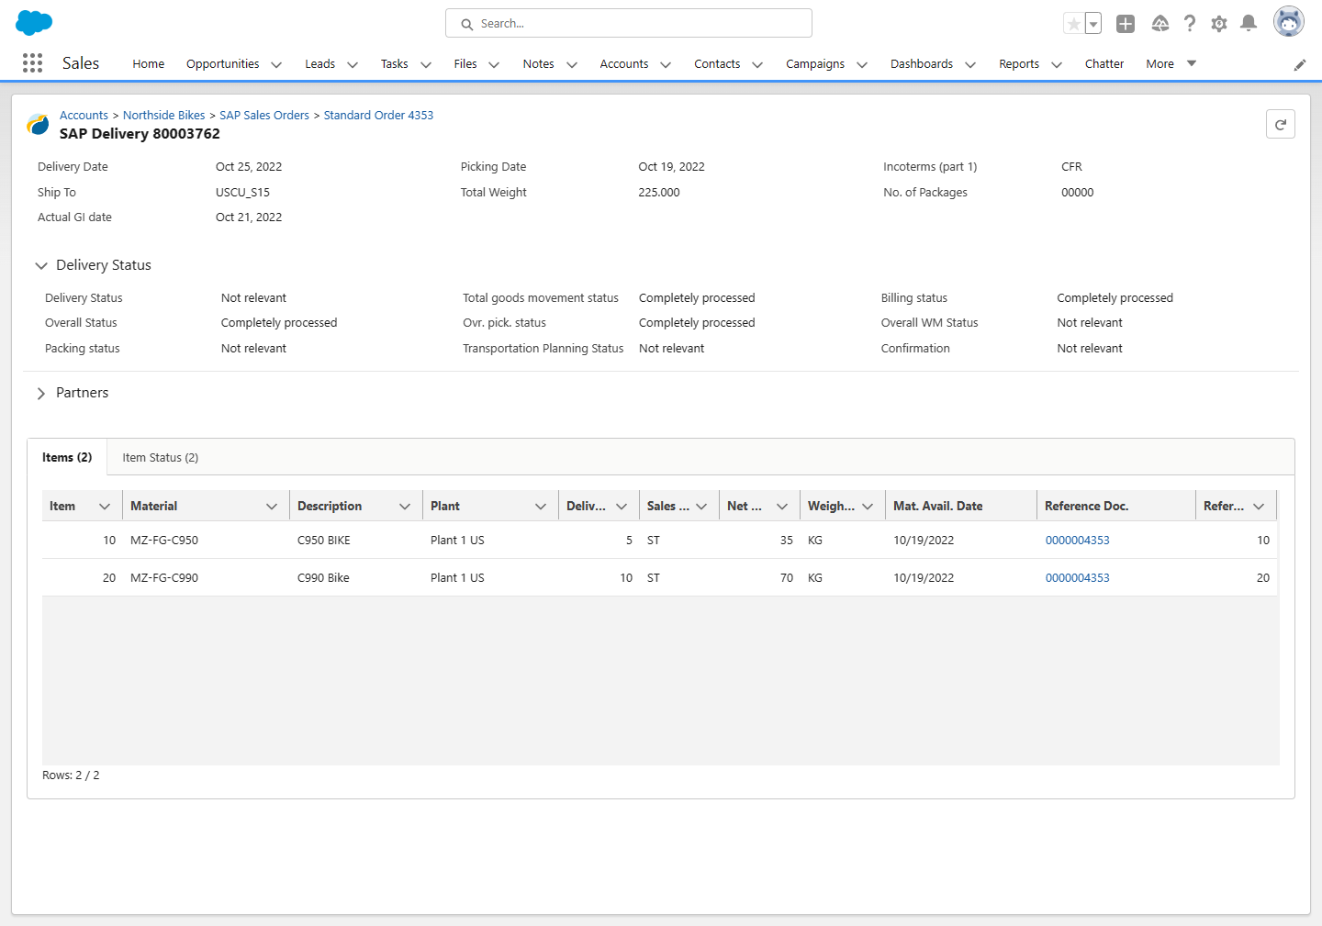Follow the Standard Order 4353 breadcrumb link
Viewport: 1322px width, 926px height.
[378, 115]
